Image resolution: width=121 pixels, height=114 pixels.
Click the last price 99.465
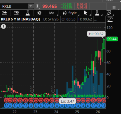tap(50, 6)
